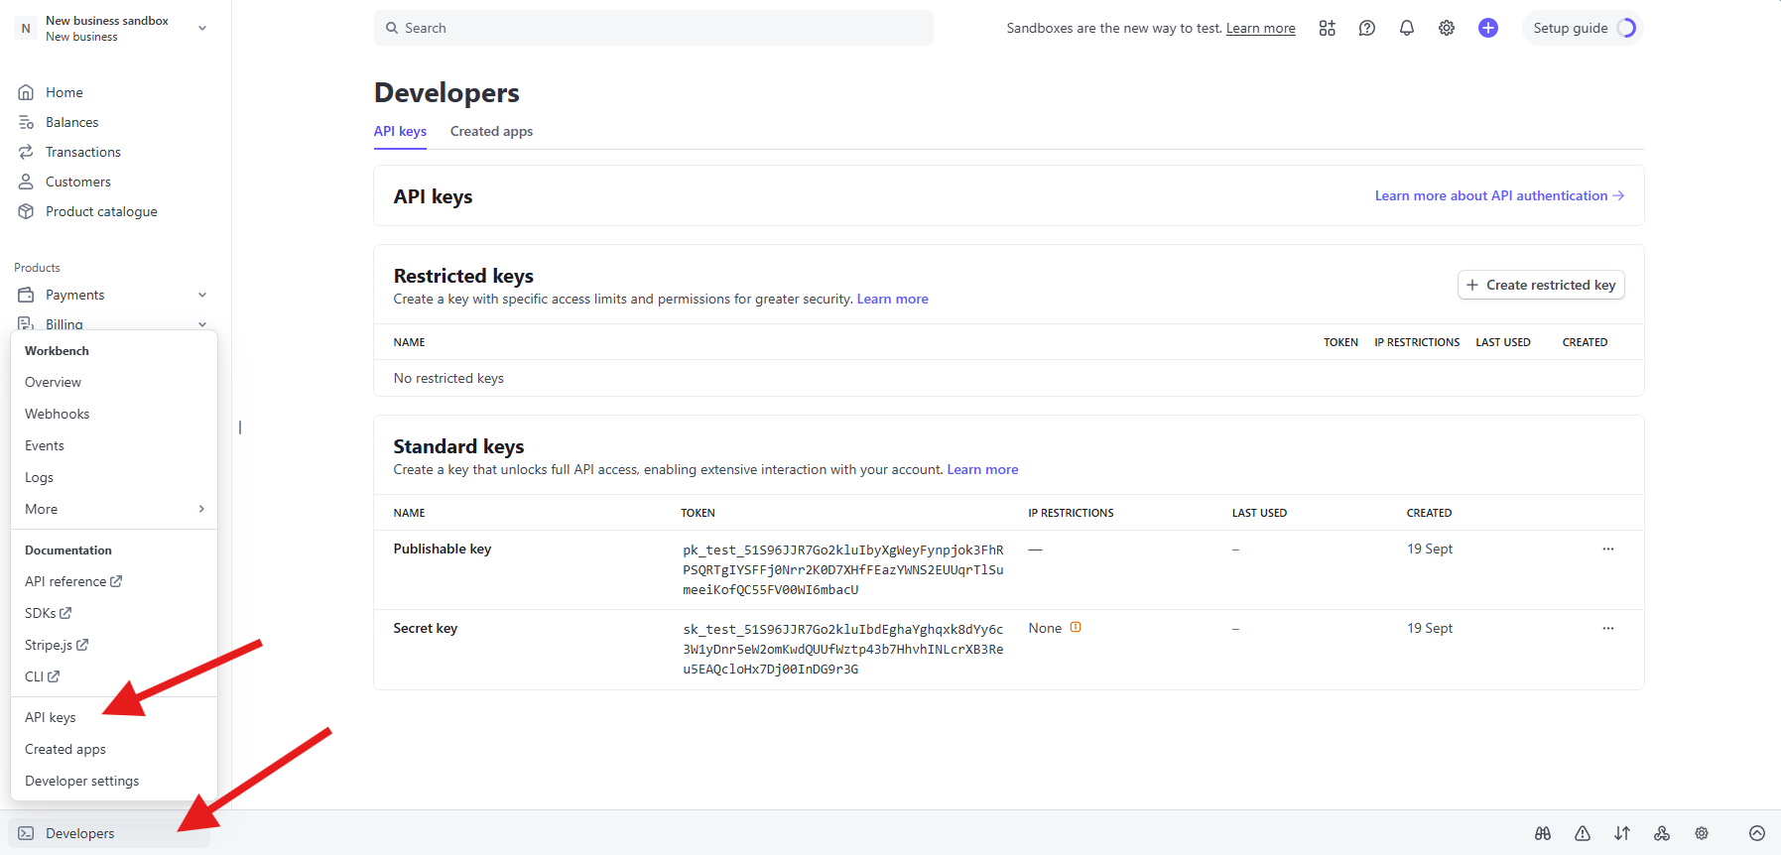This screenshot has width=1781, height=855.
Task: Click Learn more link about sandboxes
Action: tap(1260, 28)
